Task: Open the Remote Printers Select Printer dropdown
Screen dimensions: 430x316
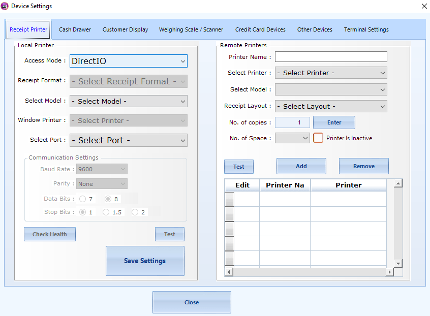Action: pyautogui.click(x=331, y=73)
